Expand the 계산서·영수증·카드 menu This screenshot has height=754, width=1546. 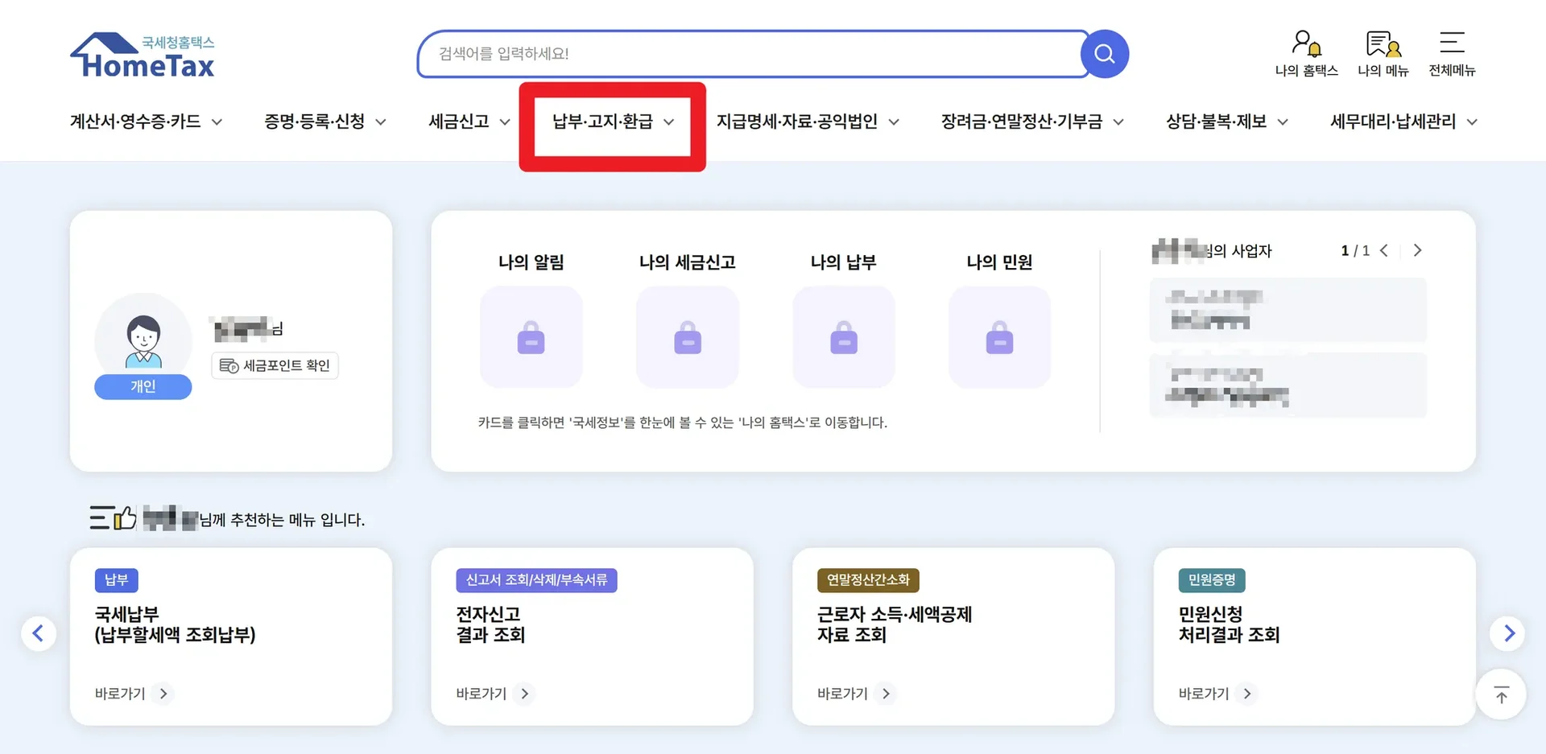[x=146, y=122]
